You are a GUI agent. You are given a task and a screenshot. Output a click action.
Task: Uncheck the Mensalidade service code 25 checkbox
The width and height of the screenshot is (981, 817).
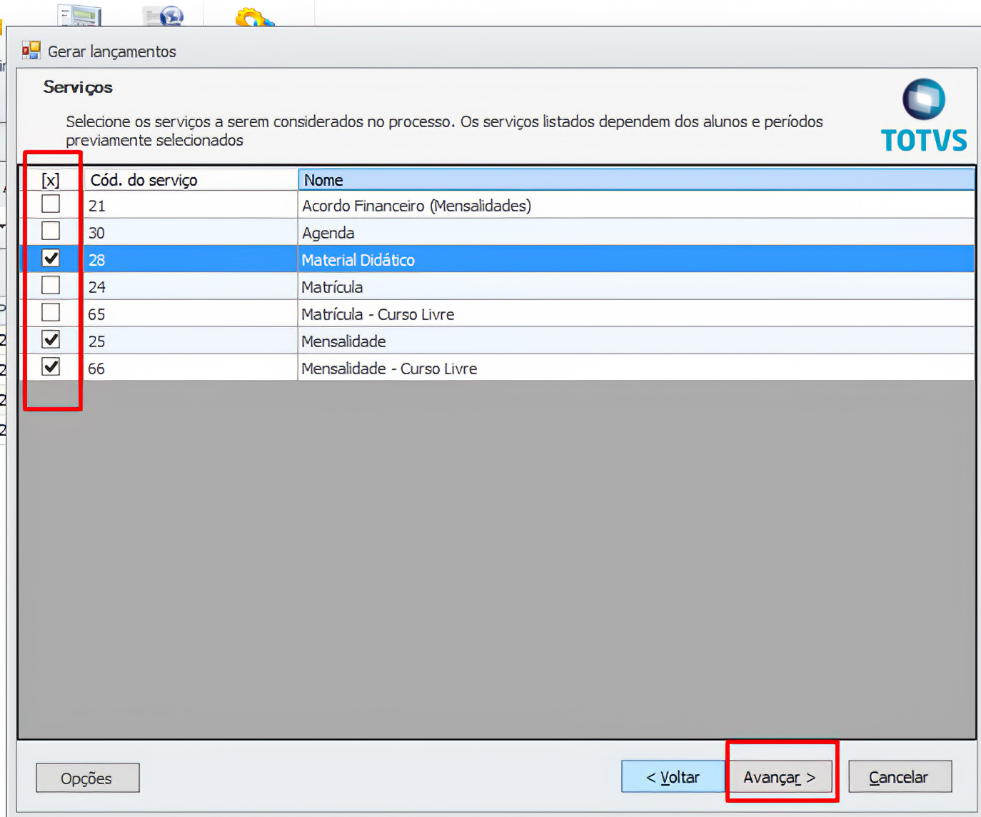[51, 340]
